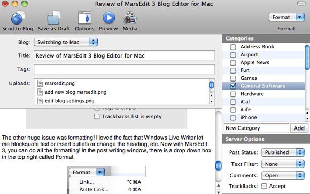Check the iLife category

click(233, 110)
